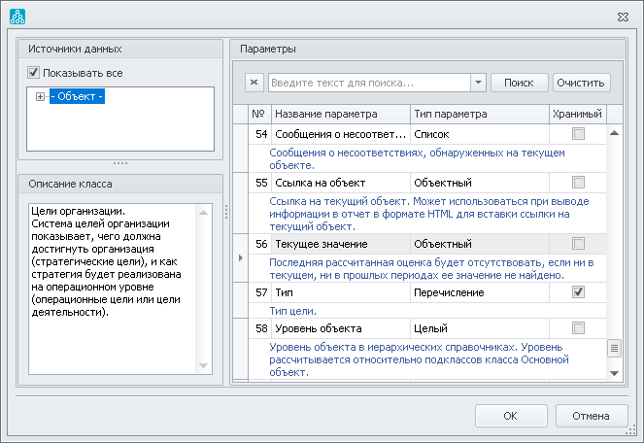644x443 pixels.
Task: Toggle the 'Показывать все' checkbox
Action: pyautogui.click(x=34, y=72)
